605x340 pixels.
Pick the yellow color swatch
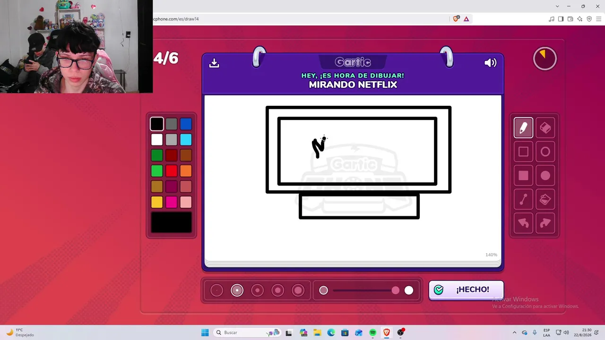pyautogui.click(x=157, y=202)
